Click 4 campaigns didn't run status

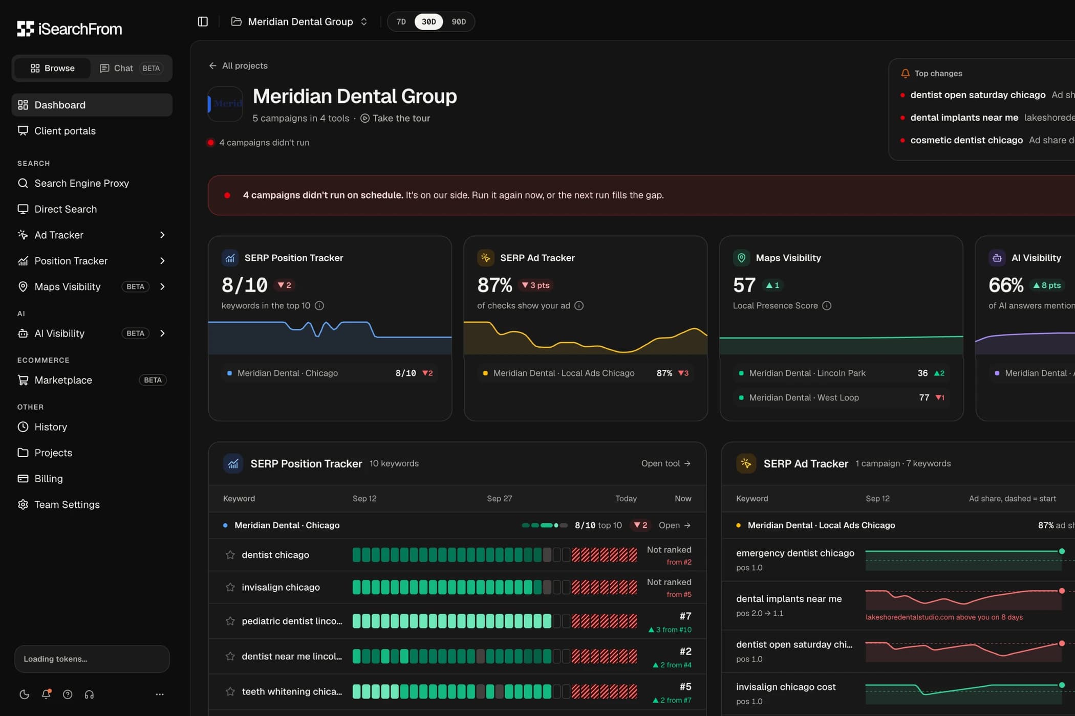[x=259, y=142]
